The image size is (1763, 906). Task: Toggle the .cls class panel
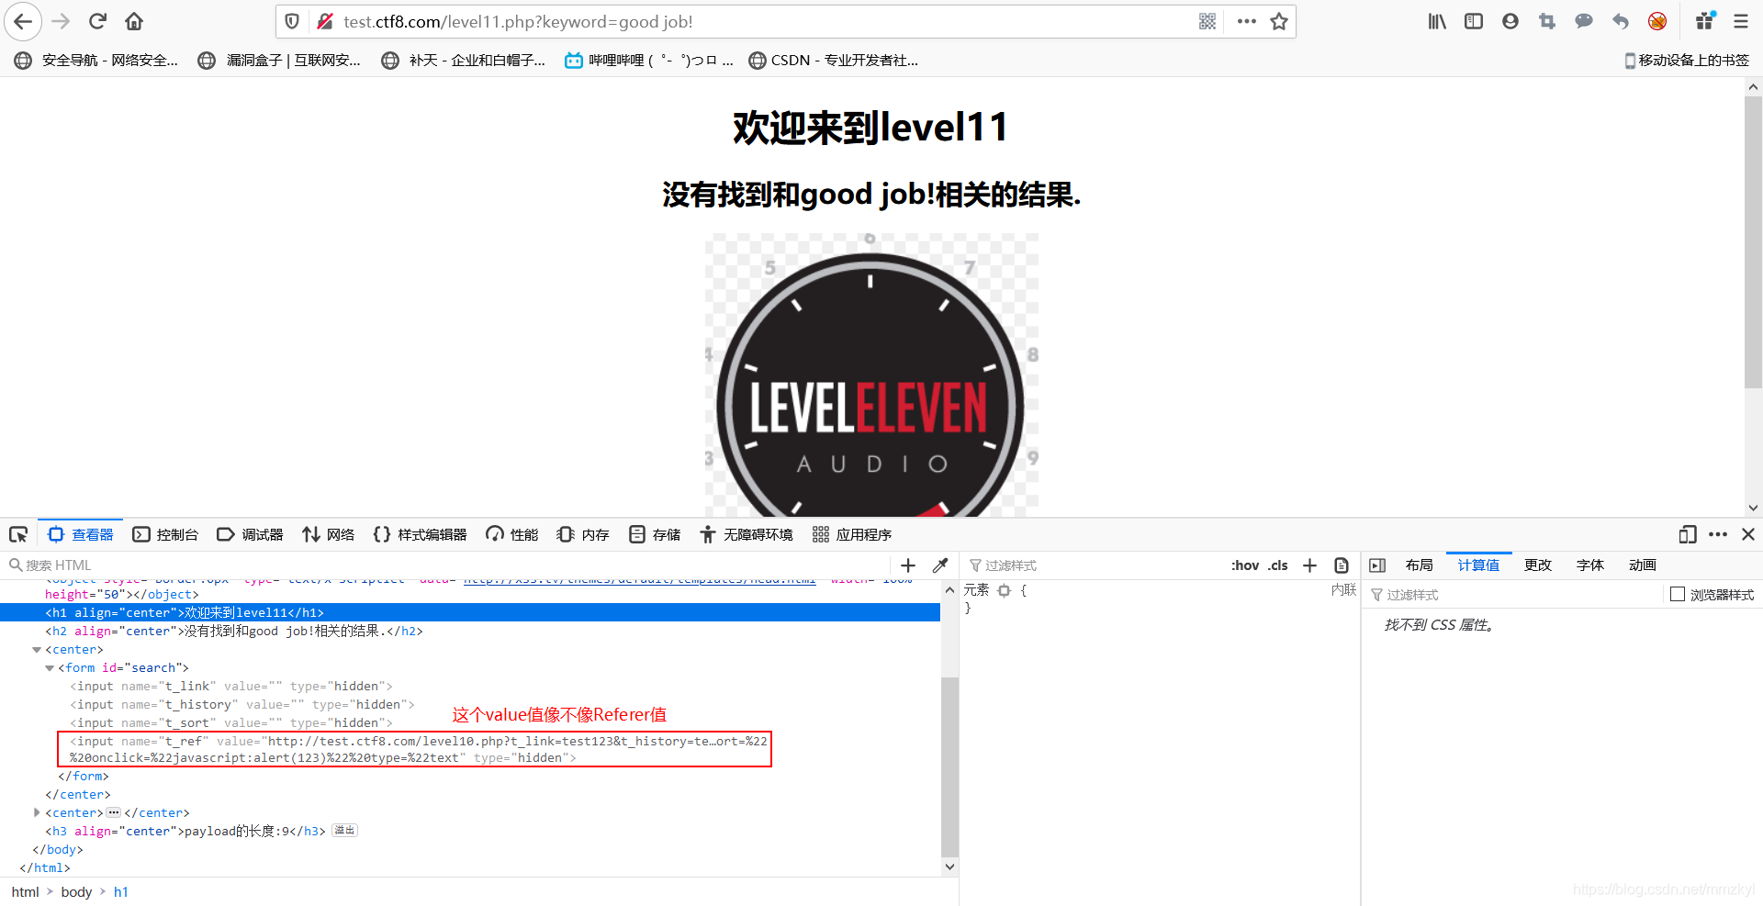1278,565
